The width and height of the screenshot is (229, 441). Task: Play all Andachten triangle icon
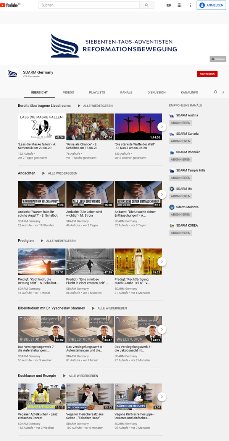pyautogui.click(x=44, y=173)
